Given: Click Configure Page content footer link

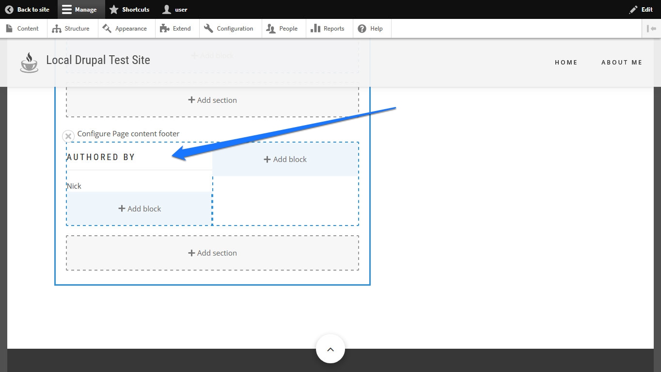Looking at the screenshot, I should click(x=128, y=133).
